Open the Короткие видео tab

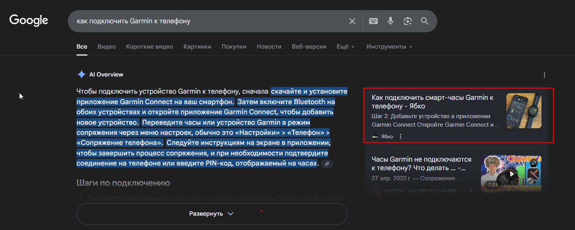[x=149, y=47]
